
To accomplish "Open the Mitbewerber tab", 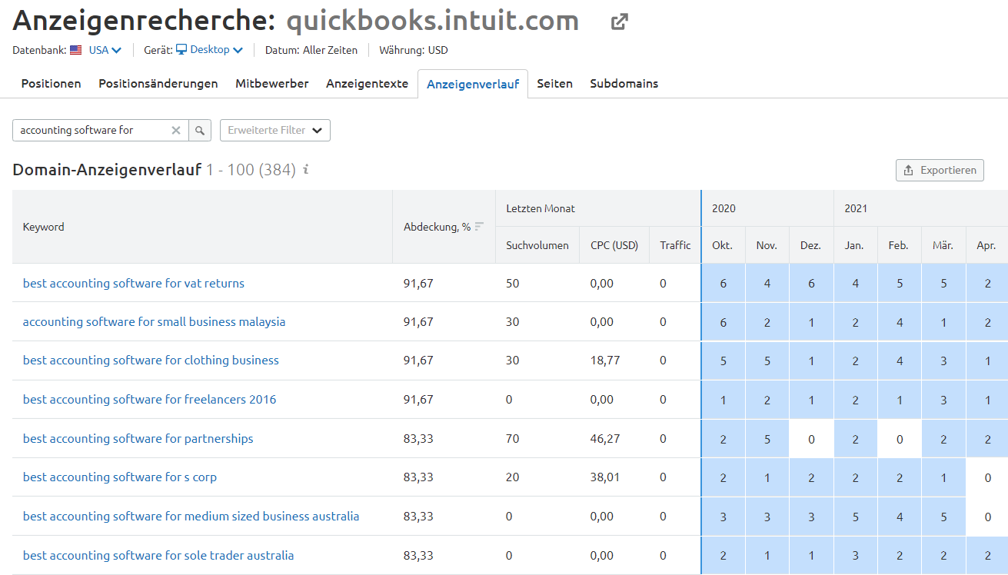I will click(272, 84).
